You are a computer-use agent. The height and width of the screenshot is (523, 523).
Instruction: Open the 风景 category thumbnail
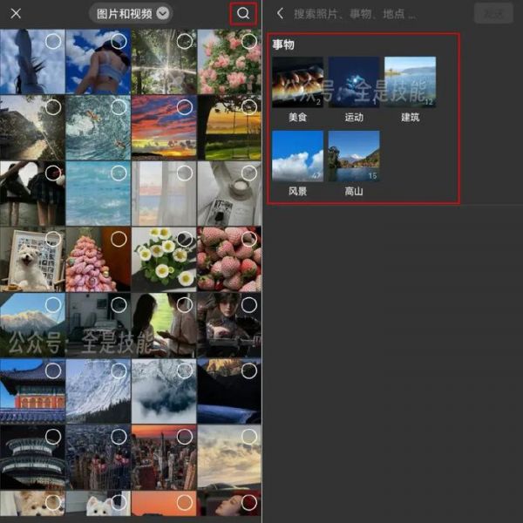[x=297, y=156]
